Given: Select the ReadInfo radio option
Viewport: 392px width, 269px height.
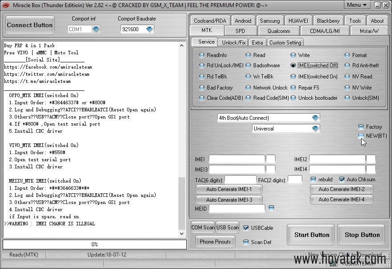Looking at the screenshot, I should pos(202,55).
